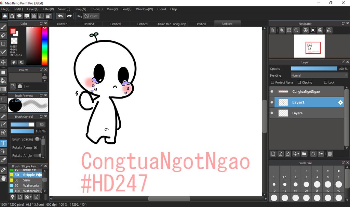Open the Cloud menu

tap(162, 9)
